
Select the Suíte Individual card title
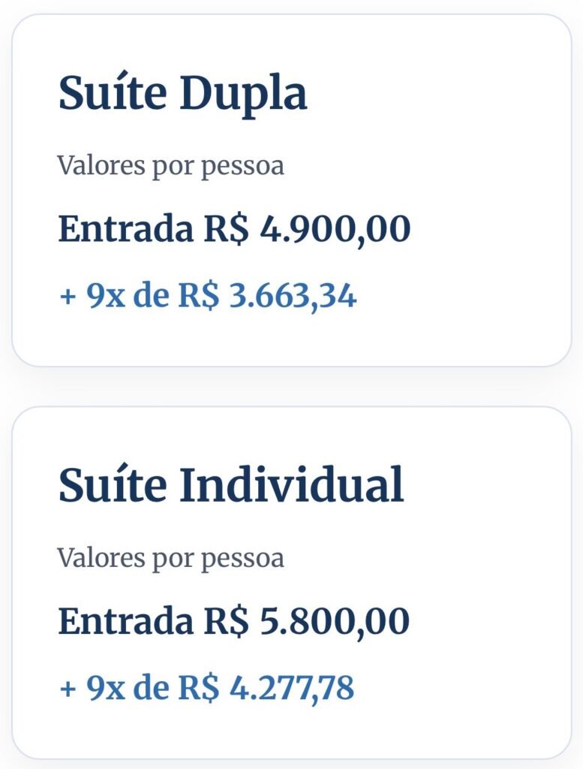tap(231, 486)
